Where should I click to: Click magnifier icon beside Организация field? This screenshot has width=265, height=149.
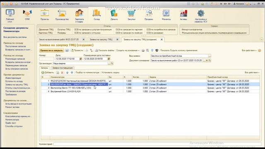pos(112,63)
